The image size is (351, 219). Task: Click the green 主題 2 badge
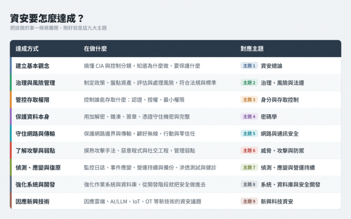point(249,83)
